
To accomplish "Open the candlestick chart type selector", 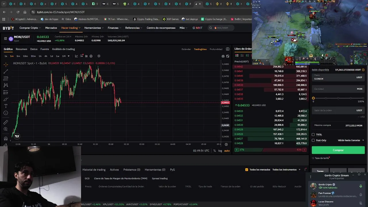I will [x=86, y=56].
